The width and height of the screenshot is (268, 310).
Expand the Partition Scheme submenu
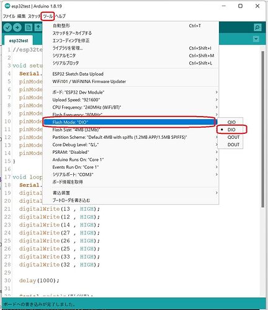tap(131, 137)
